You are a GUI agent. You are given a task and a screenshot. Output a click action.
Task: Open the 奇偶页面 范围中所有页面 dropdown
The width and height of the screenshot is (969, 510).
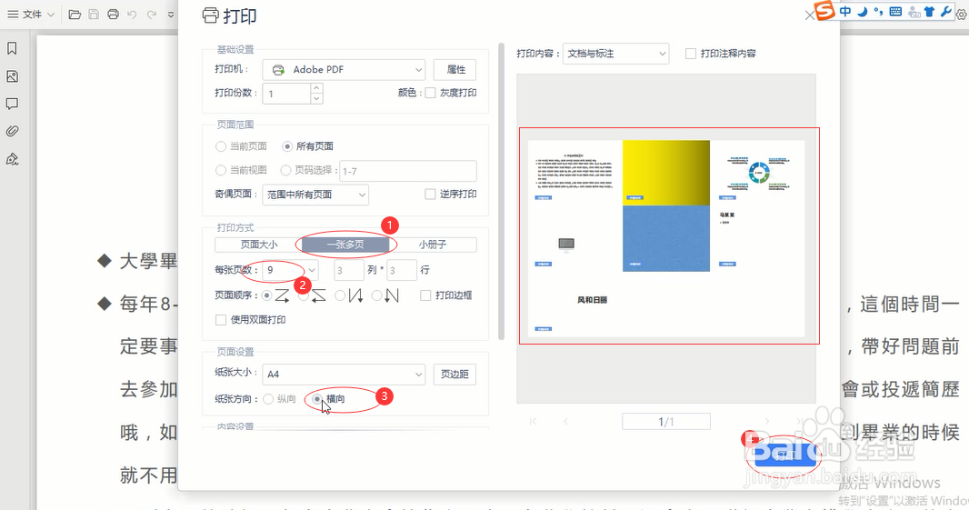(x=315, y=195)
